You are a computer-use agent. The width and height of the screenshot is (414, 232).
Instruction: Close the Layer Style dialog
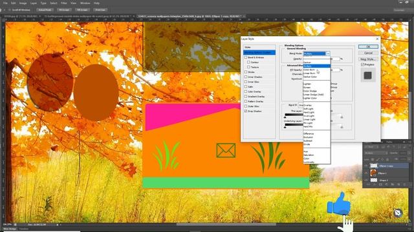(x=377, y=39)
